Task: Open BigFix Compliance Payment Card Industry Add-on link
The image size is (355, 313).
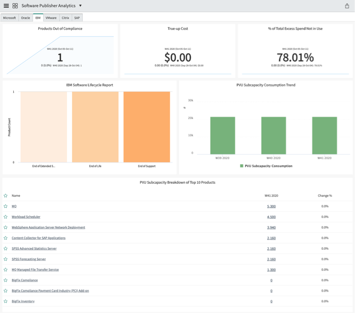Action: [50, 291]
